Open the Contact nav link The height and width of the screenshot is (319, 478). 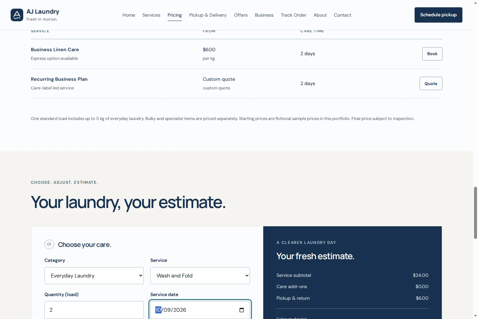click(x=343, y=15)
